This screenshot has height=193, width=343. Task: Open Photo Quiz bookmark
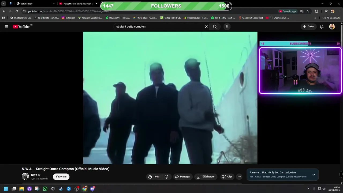coord(145,18)
